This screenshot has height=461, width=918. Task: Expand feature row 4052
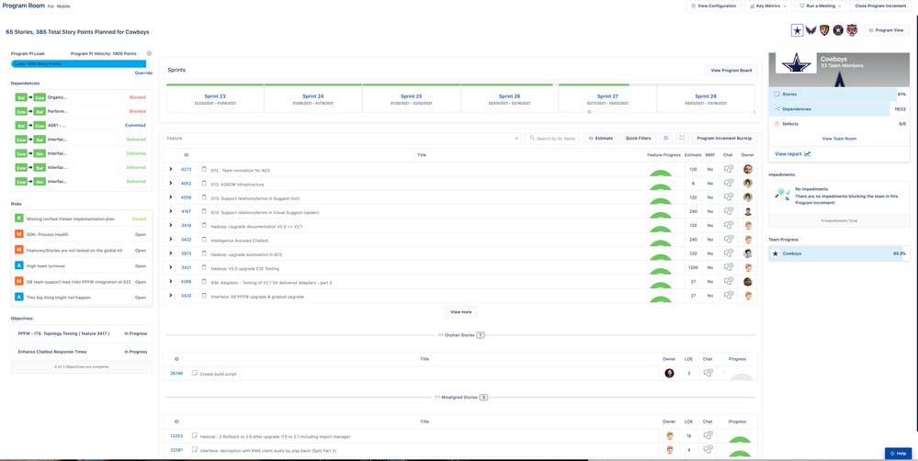pyautogui.click(x=171, y=183)
